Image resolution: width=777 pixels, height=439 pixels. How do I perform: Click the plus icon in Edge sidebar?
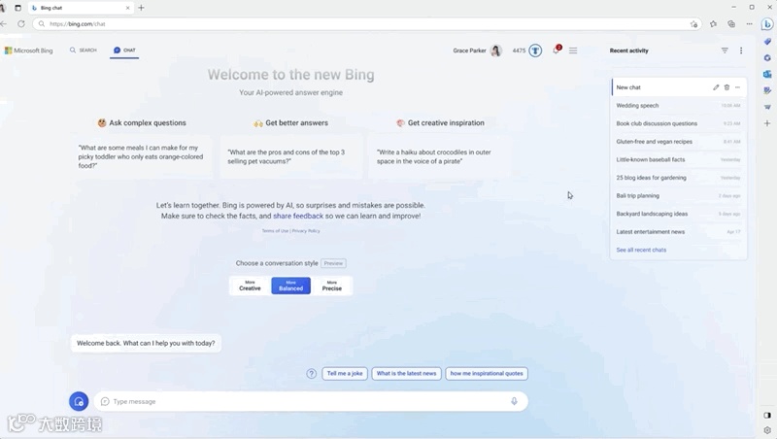coord(767,123)
